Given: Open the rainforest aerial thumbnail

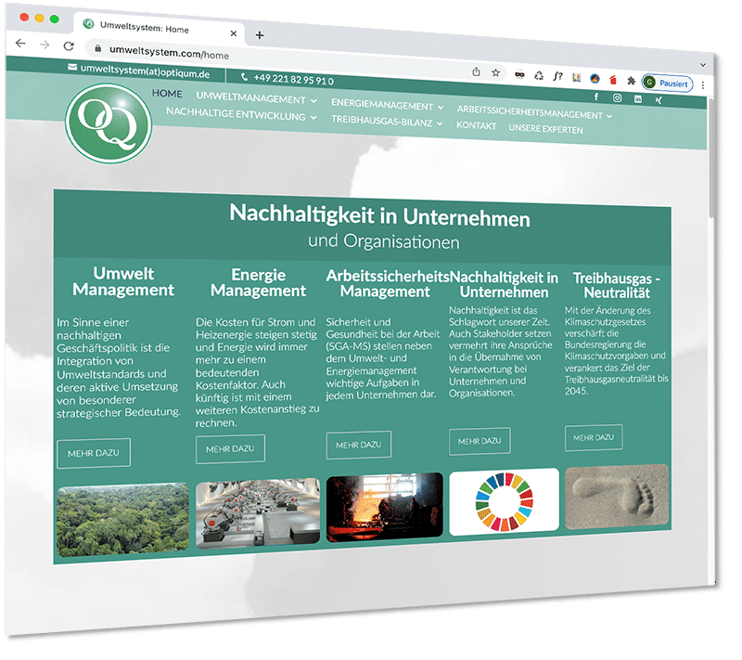Looking at the screenshot, I should tap(122, 519).
